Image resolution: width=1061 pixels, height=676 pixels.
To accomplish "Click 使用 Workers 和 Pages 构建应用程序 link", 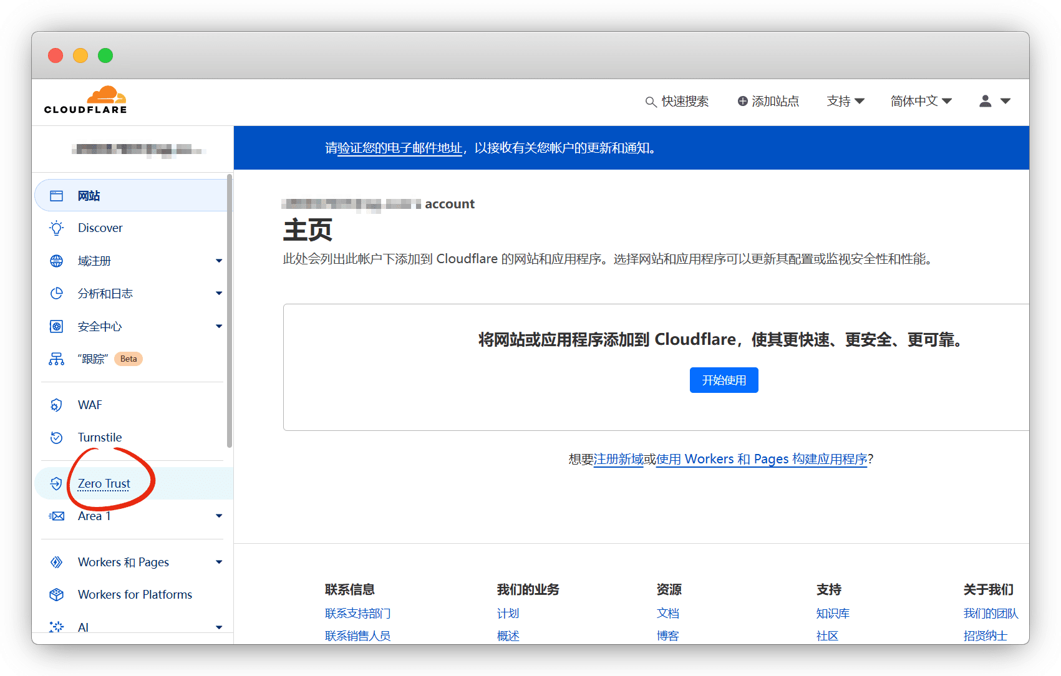I will click(762, 460).
